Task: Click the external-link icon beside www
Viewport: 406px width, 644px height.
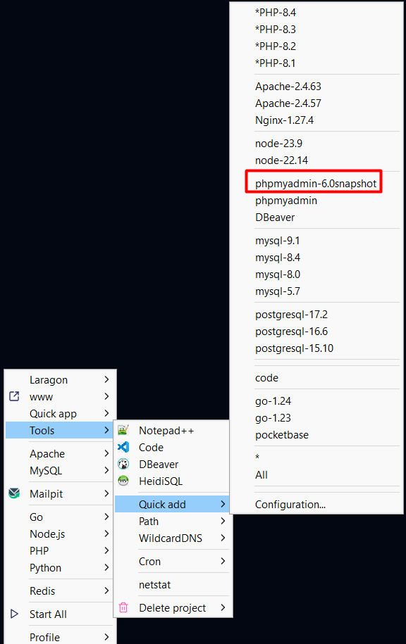Action: [13, 396]
